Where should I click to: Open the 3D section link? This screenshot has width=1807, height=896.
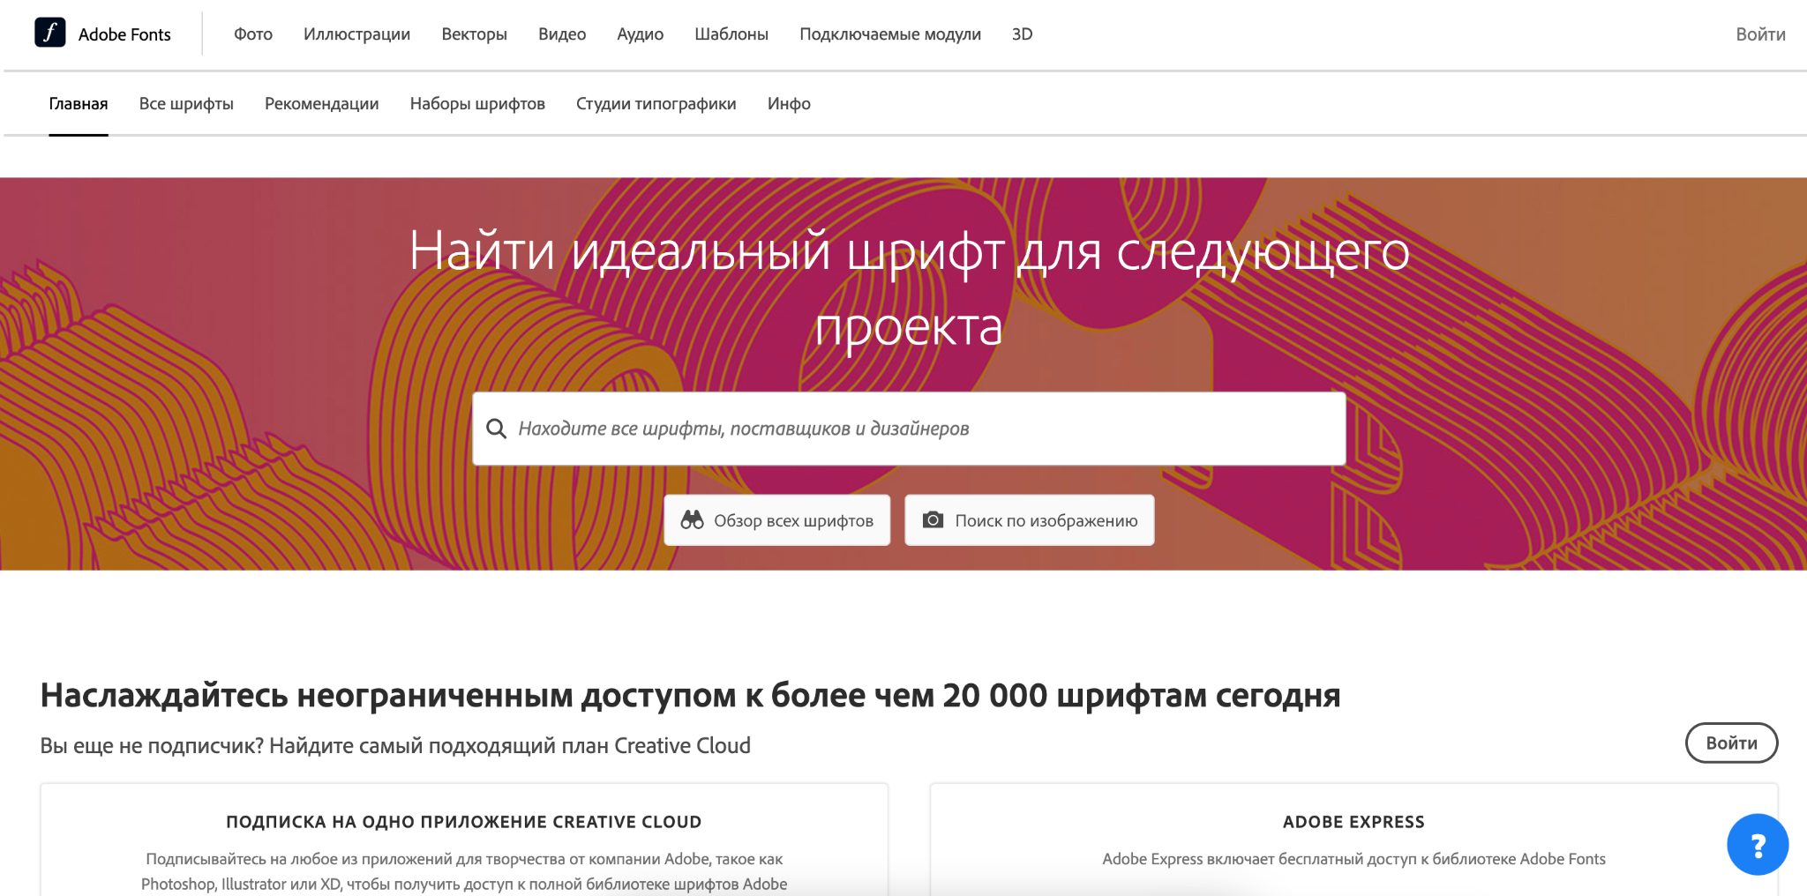pos(1022,34)
